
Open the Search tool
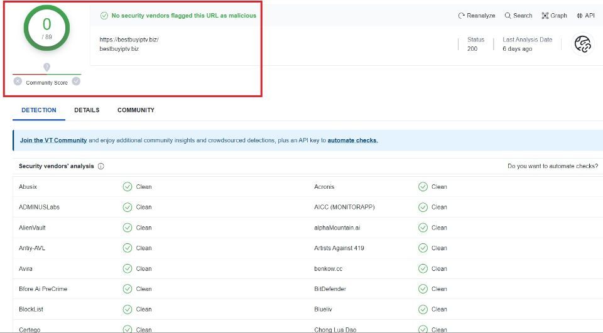click(518, 16)
